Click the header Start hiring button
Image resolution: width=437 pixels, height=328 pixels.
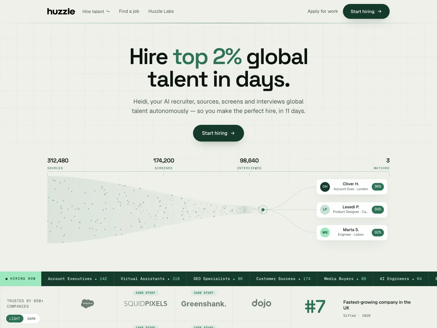click(x=366, y=12)
